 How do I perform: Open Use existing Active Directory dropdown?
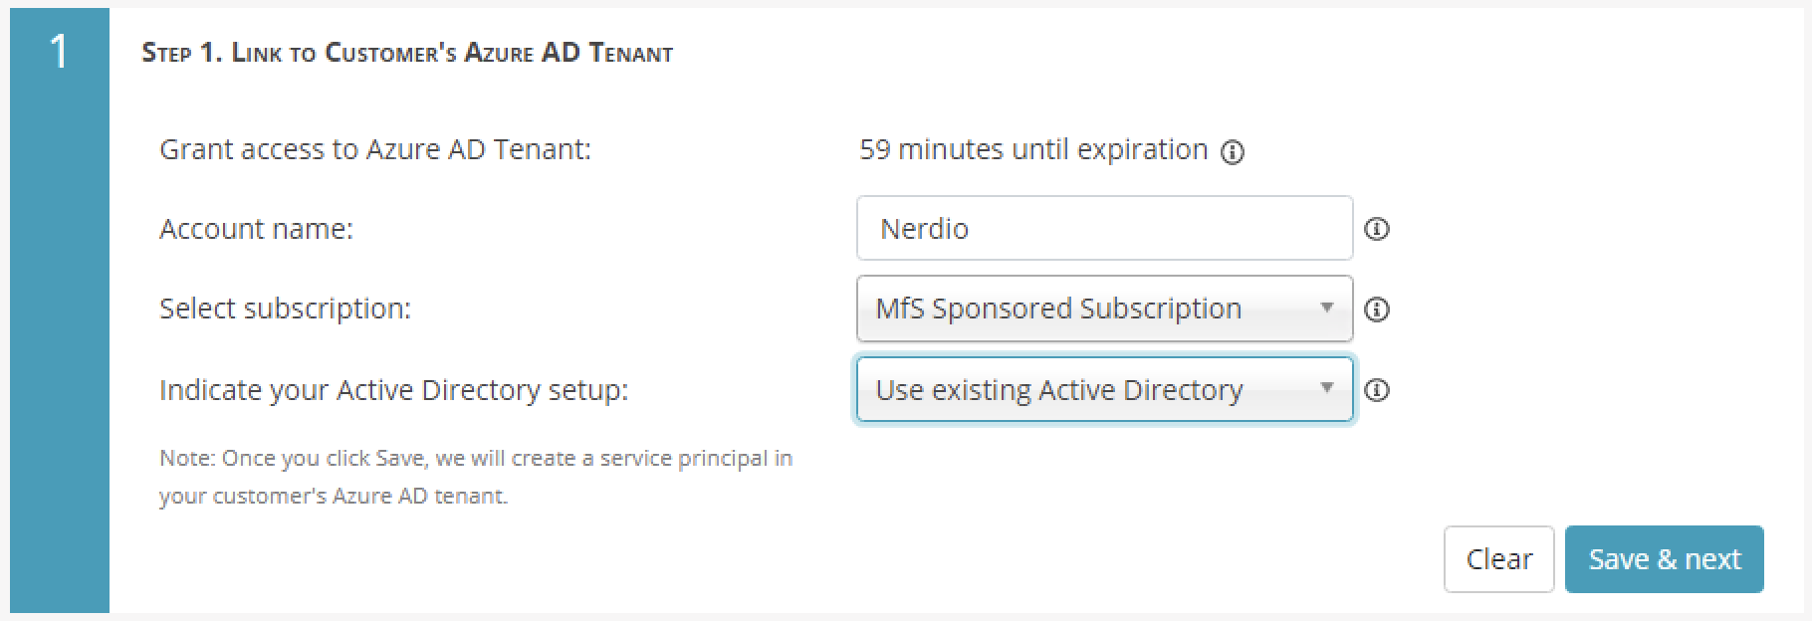1104,389
